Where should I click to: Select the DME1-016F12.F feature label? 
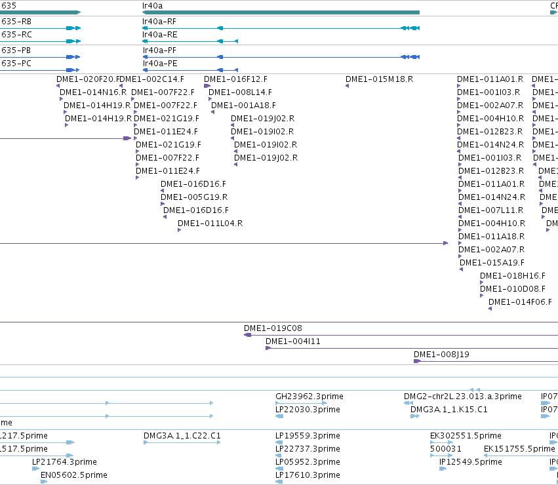235,79
